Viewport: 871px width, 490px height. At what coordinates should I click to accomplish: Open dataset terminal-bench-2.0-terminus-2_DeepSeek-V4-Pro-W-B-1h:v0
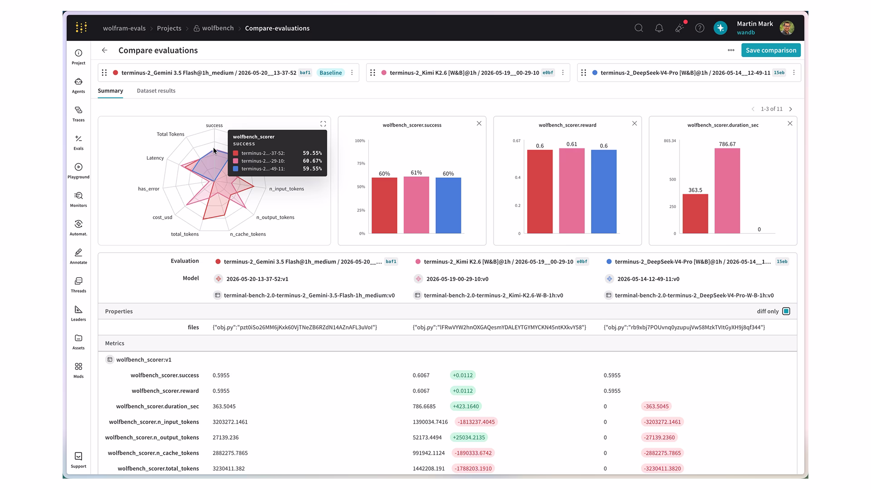pyautogui.click(x=694, y=295)
